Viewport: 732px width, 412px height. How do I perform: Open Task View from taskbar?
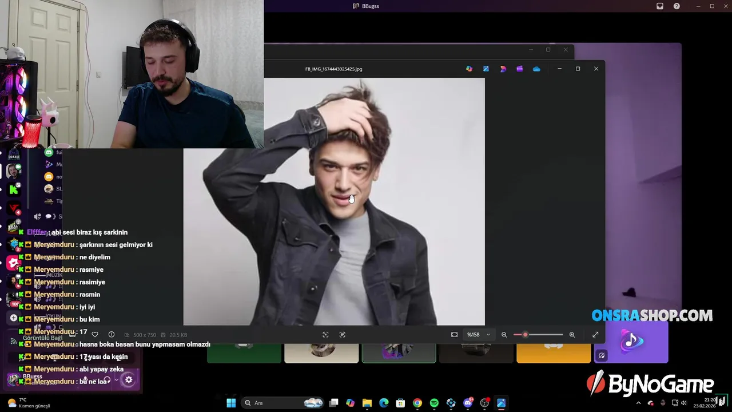pos(334,403)
